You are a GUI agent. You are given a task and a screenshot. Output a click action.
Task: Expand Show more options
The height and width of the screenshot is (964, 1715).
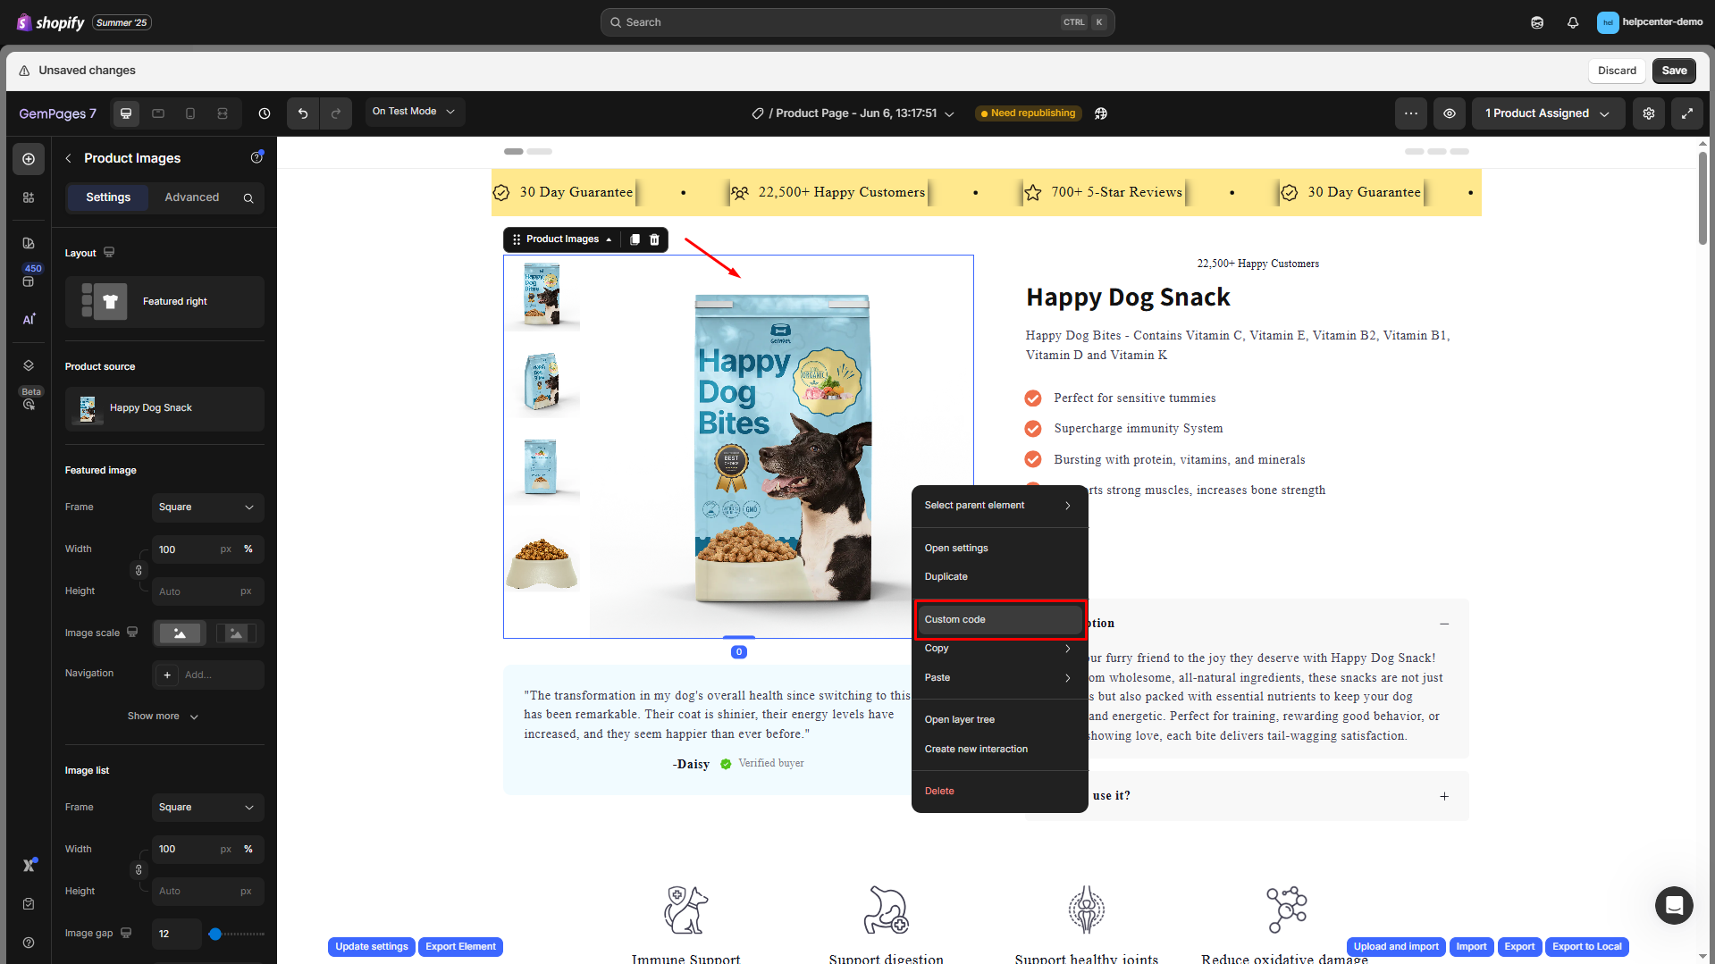coord(163,717)
